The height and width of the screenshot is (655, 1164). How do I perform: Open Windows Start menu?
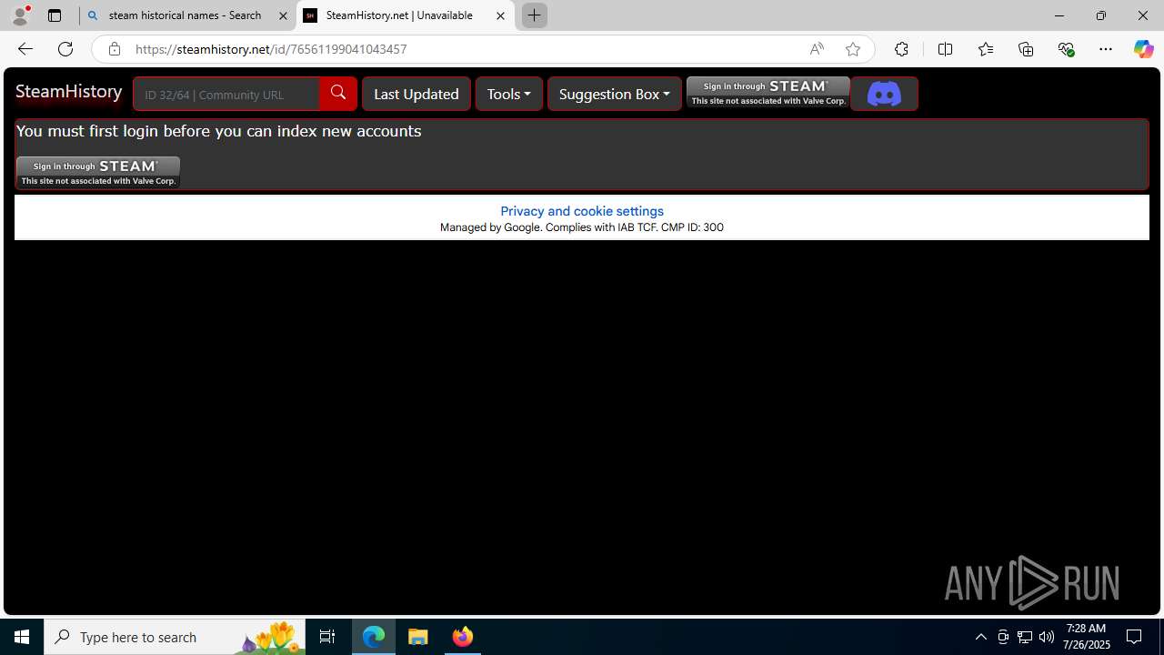pyautogui.click(x=22, y=637)
